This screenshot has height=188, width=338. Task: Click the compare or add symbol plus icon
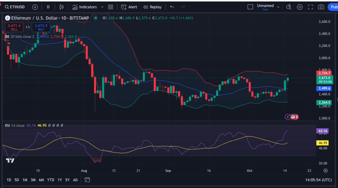[x=35, y=7]
